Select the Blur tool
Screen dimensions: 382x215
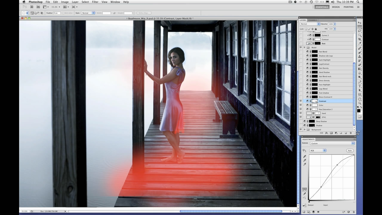point(360,73)
